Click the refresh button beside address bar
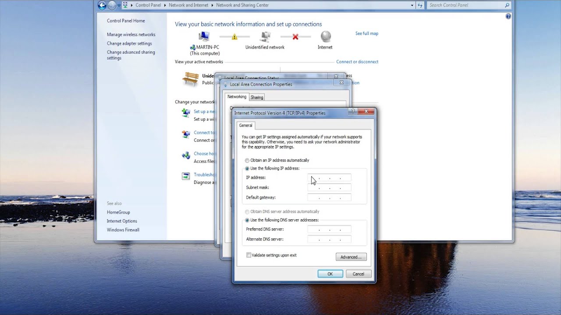 [420, 5]
